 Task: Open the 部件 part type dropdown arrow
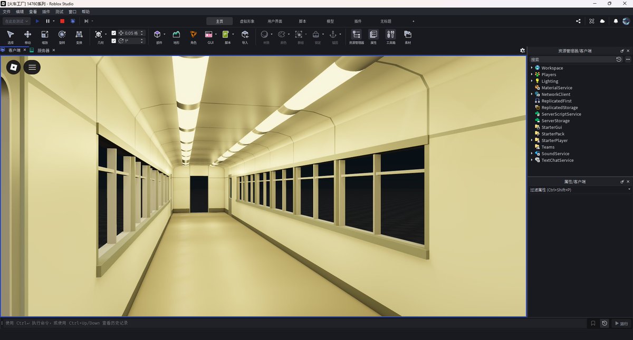click(165, 34)
